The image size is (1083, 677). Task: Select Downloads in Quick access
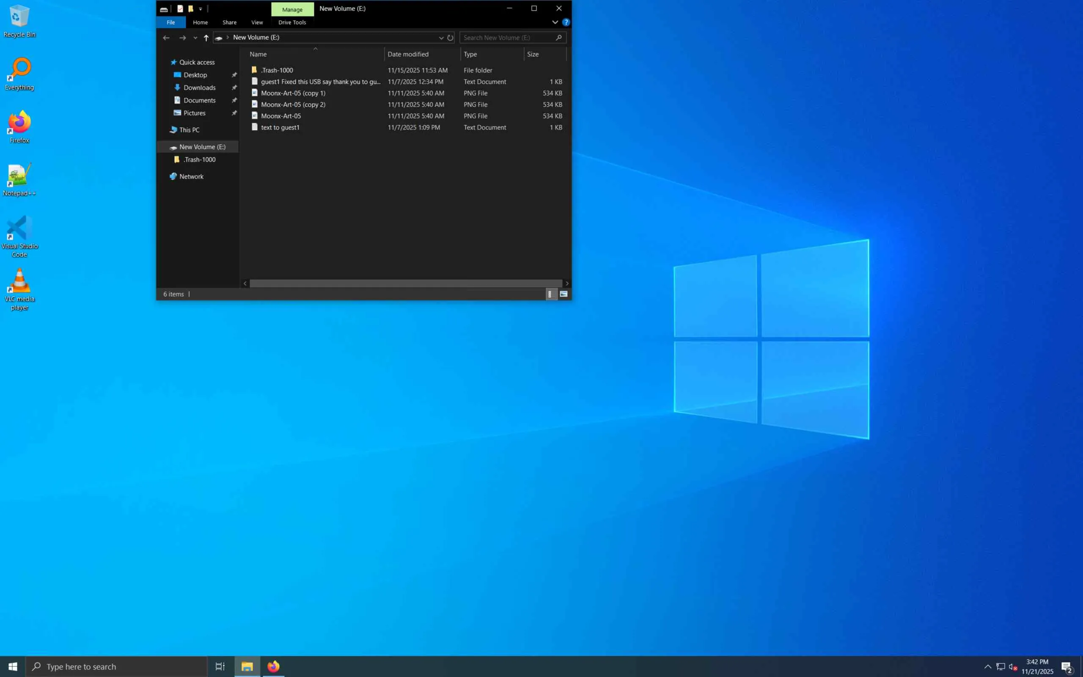[x=199, y=87]
